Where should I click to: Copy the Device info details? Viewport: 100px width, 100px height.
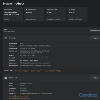click(x=95, y=38)
